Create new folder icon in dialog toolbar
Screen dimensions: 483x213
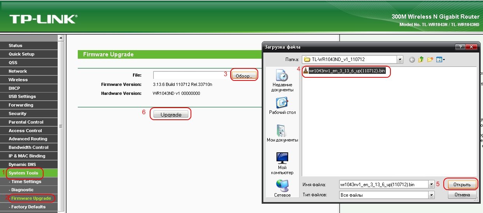[x=430, y=59]
